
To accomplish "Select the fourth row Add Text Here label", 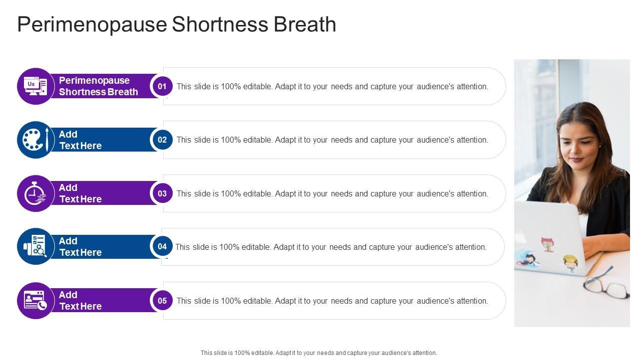I will coord(80,247).
